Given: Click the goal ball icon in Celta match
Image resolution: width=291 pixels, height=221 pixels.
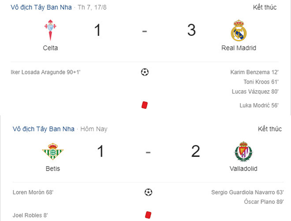Looking at the screenshot, I should [x=145, y=72].
